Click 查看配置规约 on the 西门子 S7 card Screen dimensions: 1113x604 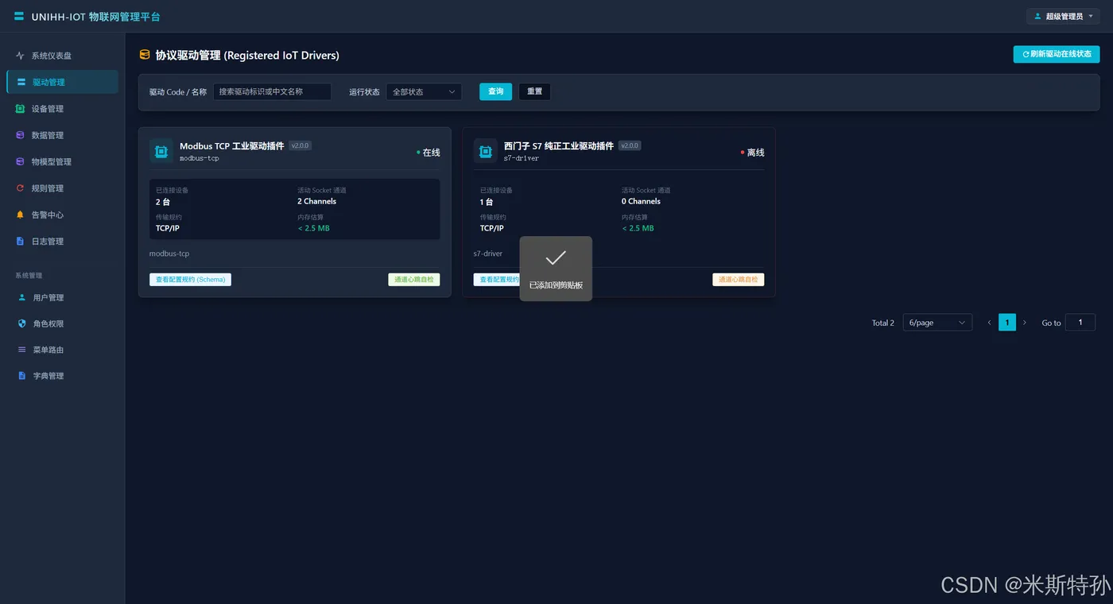[x=498, y=280]
